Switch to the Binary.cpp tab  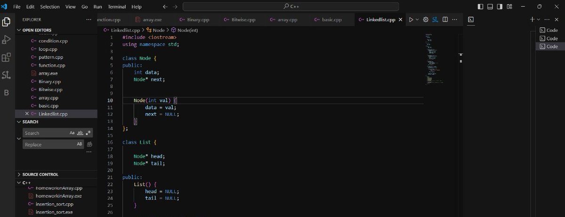[x=194, y=20]
